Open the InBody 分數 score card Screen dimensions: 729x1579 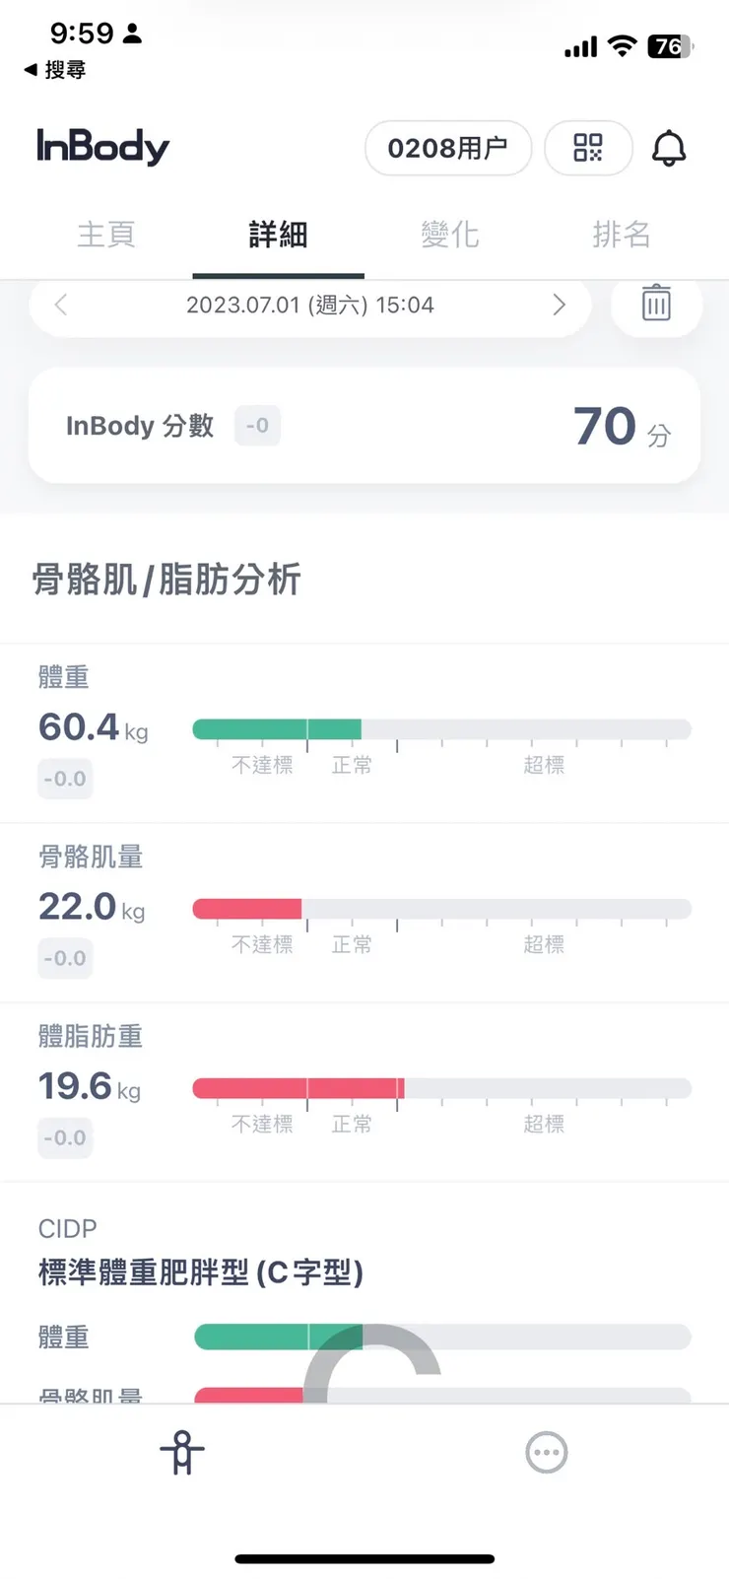pyautogui.click(x=364, y=426)
